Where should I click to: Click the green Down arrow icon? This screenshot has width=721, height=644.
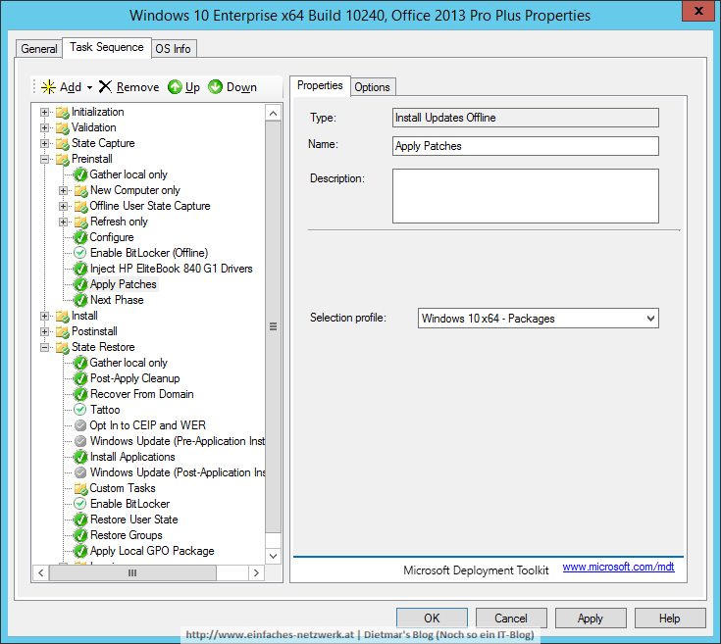215,87
